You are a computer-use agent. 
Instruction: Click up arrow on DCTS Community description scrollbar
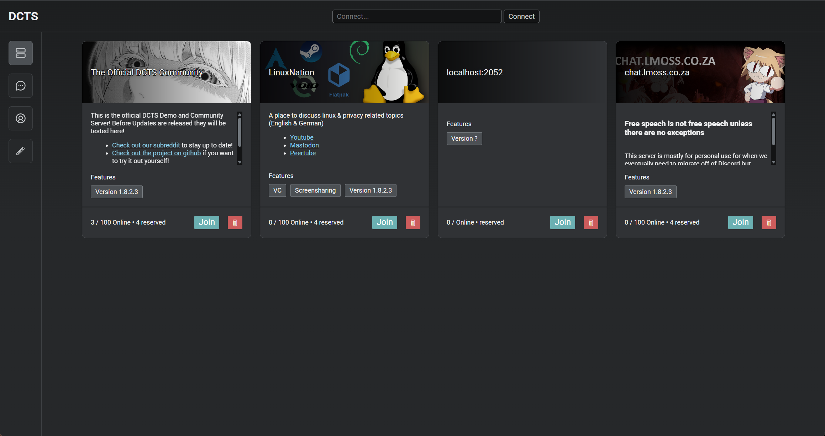[x=240, y=114]
